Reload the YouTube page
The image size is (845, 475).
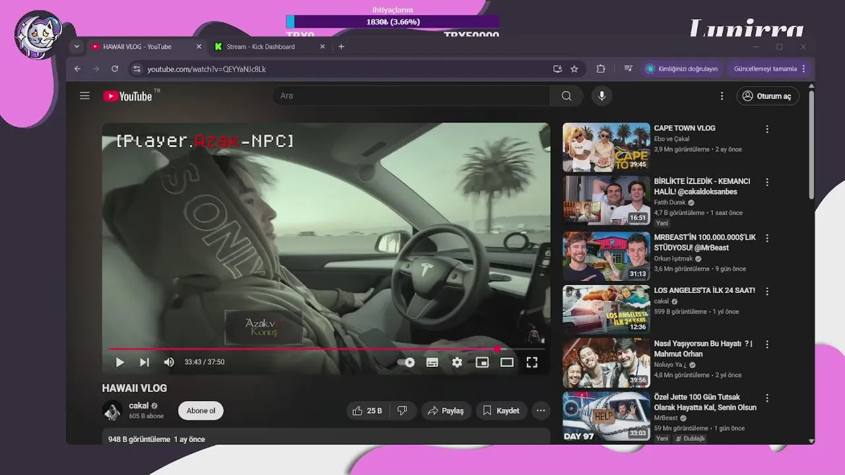coord(115,69)
